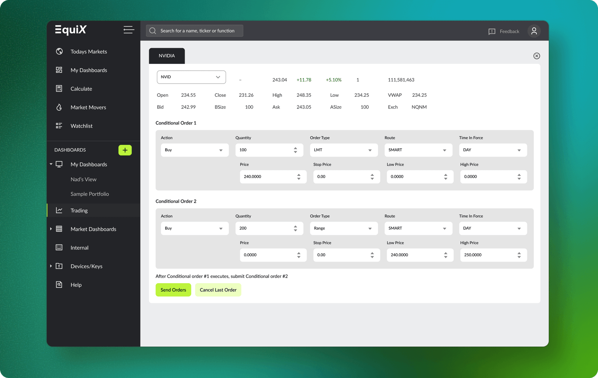The image size is (598, 378).
Task: Click the Trading chart icon
Action: pyautogui.click(x=59, y=210)
